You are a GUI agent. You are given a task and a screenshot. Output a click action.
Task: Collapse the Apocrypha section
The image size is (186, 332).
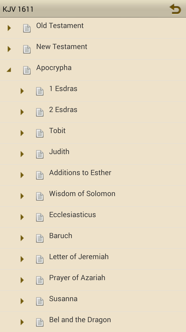tap(9, 70)
